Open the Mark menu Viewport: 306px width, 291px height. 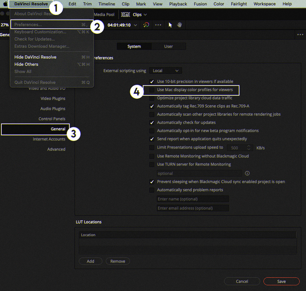[141, 4]
